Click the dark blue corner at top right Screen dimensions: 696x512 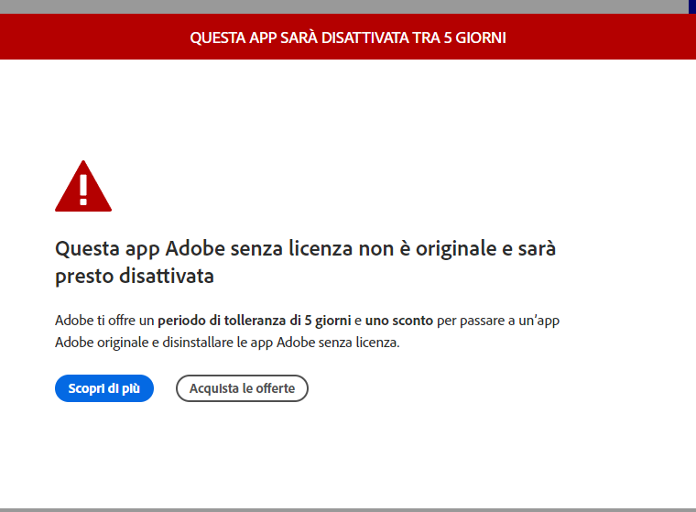point(692,6)
